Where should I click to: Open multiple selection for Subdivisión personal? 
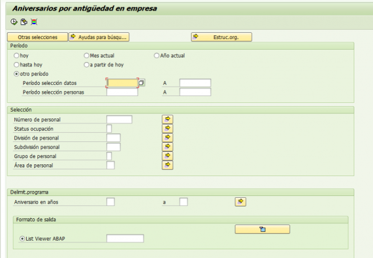(167, 147)
